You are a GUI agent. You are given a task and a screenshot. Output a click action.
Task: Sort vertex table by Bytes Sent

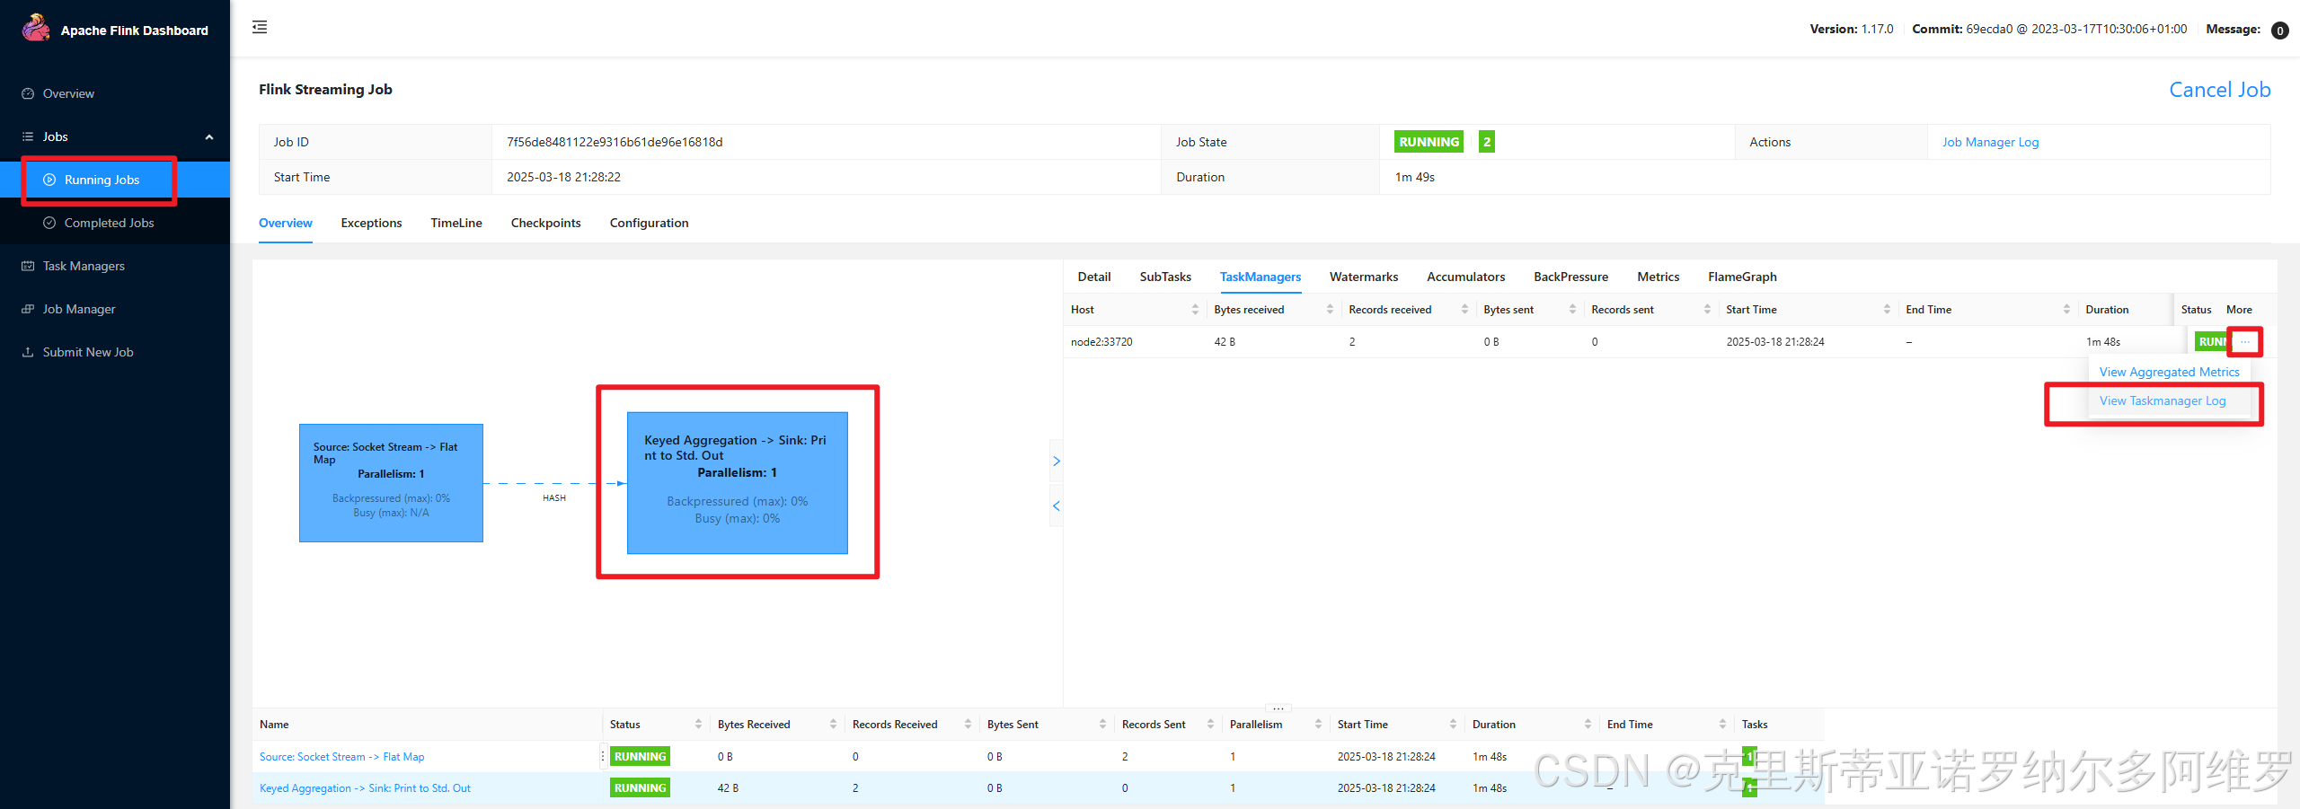point(1102,724)
